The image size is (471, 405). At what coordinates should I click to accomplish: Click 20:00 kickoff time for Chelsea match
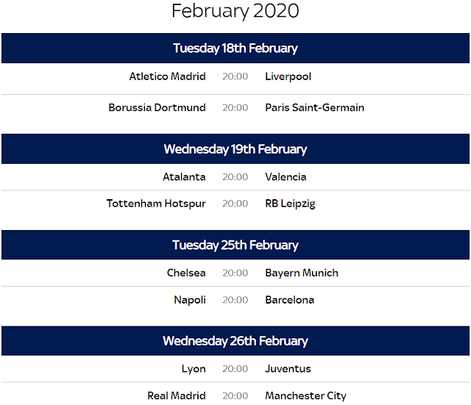tap(235, 273)
